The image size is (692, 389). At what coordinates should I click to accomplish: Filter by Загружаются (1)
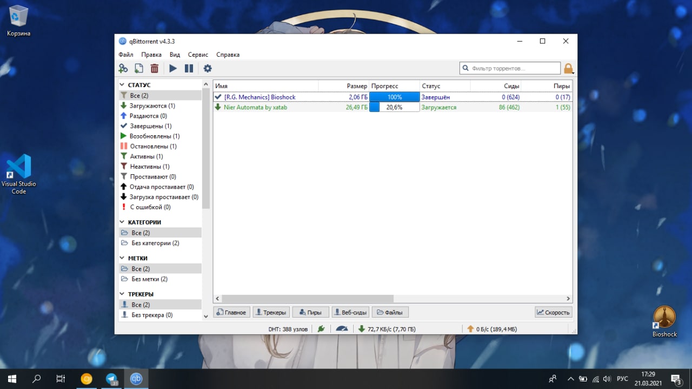tap(160, 106)
